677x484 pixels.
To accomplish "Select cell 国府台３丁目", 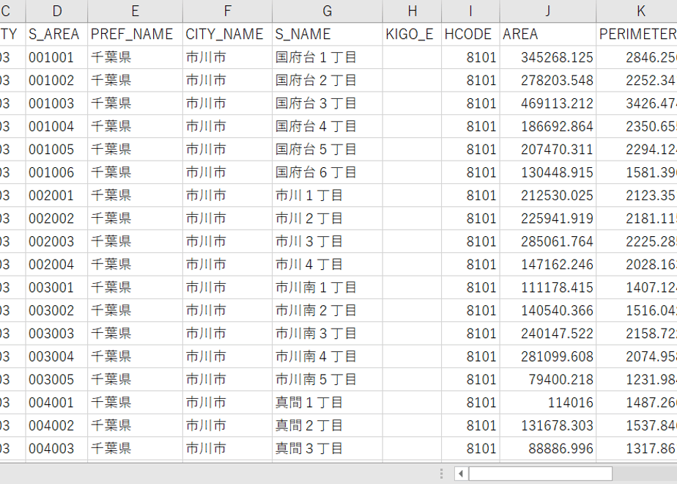I will [328, 103].
